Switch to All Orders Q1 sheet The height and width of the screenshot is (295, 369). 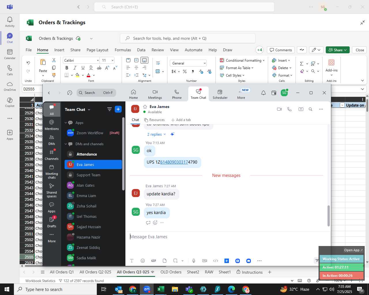coord(62,272)
